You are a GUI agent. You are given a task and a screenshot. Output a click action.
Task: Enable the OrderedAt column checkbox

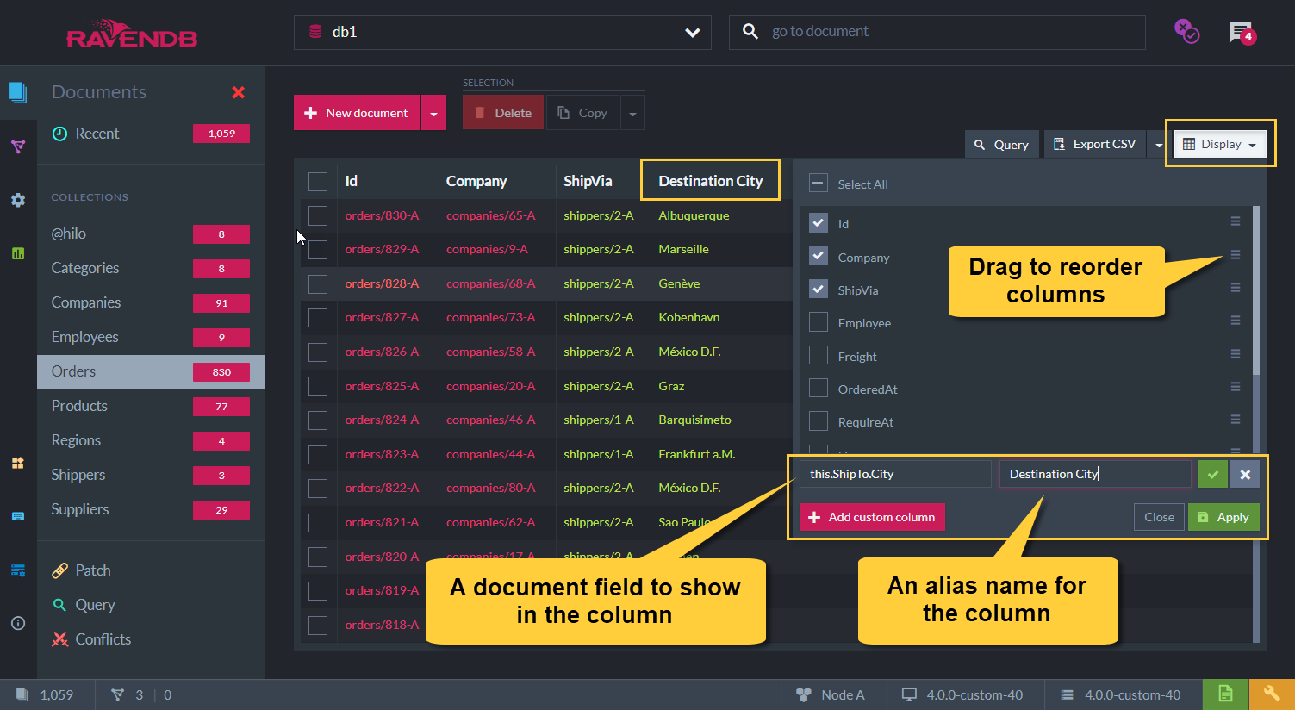[819, 389]
